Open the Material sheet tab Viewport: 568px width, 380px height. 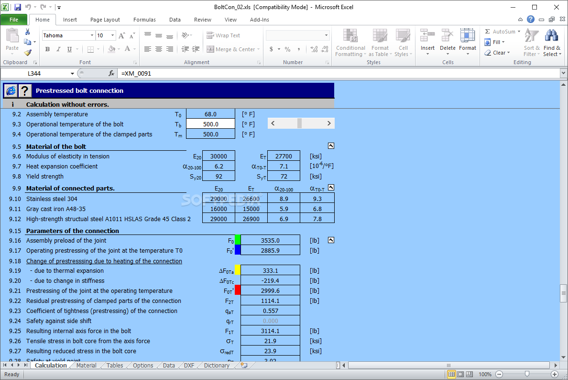coord(86,366)
